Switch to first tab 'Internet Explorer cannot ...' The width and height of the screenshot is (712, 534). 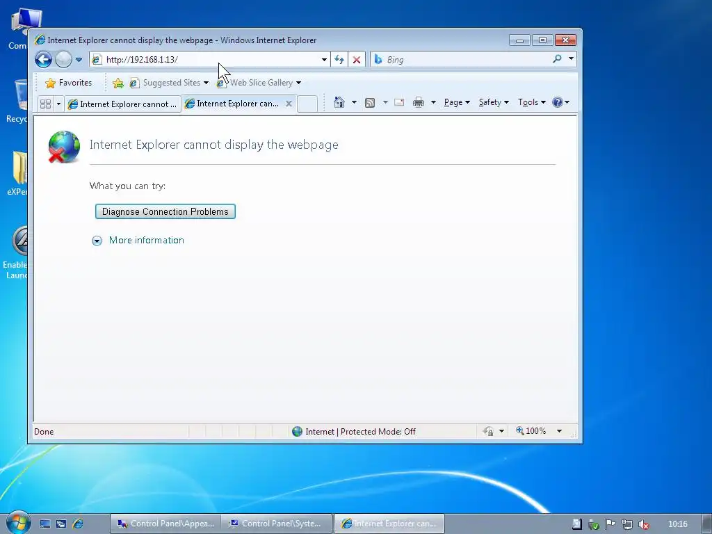click(122, 104)
